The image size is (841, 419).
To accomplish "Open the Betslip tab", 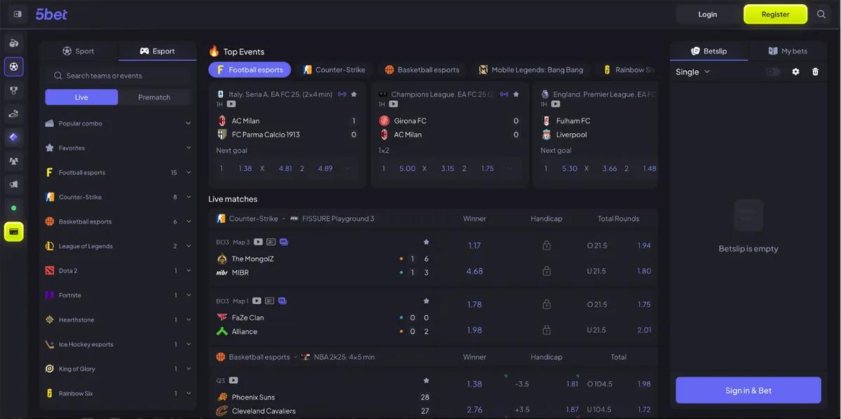I will pos(709,51).
